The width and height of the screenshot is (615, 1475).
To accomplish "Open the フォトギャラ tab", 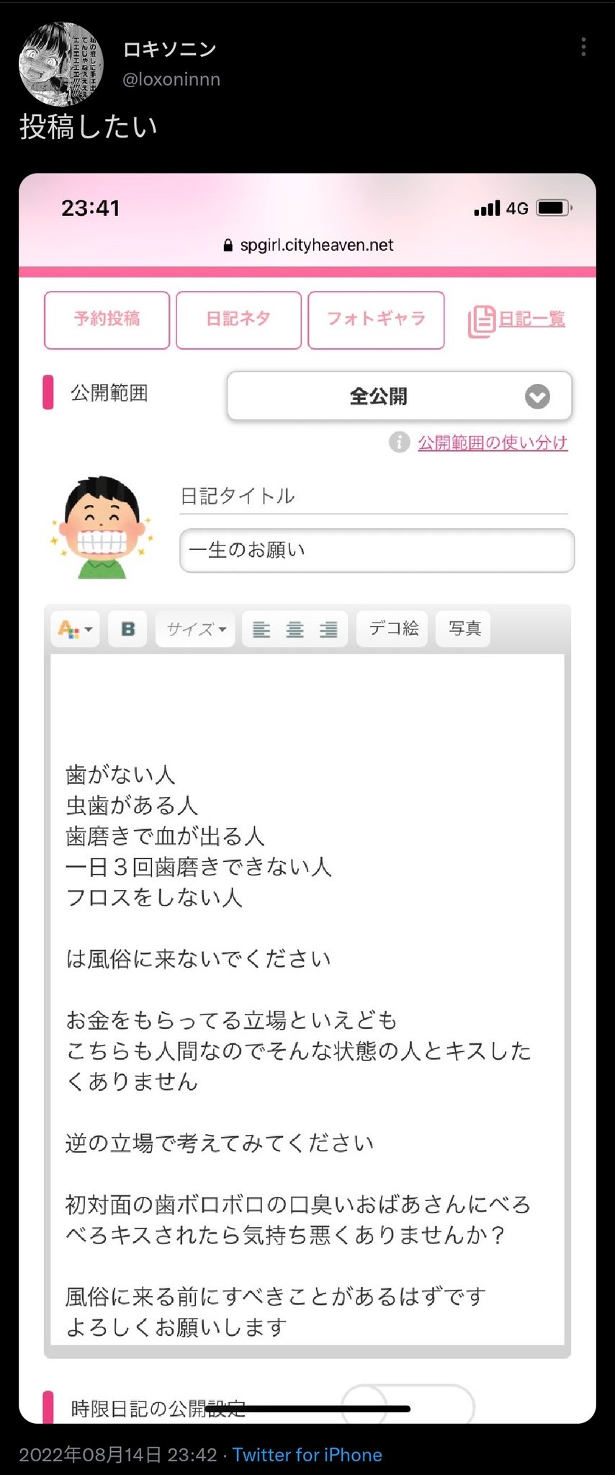I will point(376,320).
